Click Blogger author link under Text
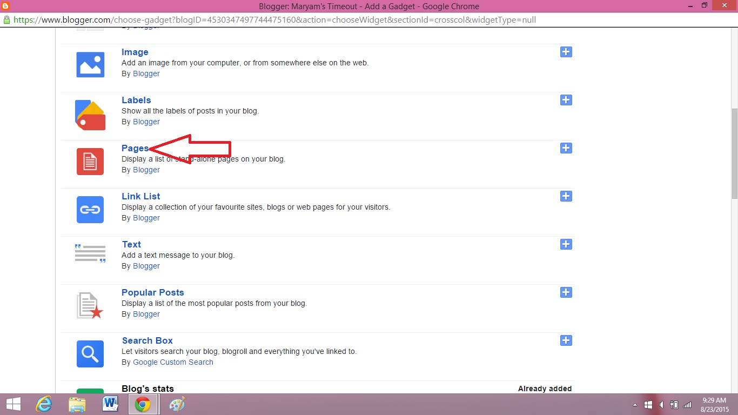This screenshot has height=415, width=738. [146, 266]
